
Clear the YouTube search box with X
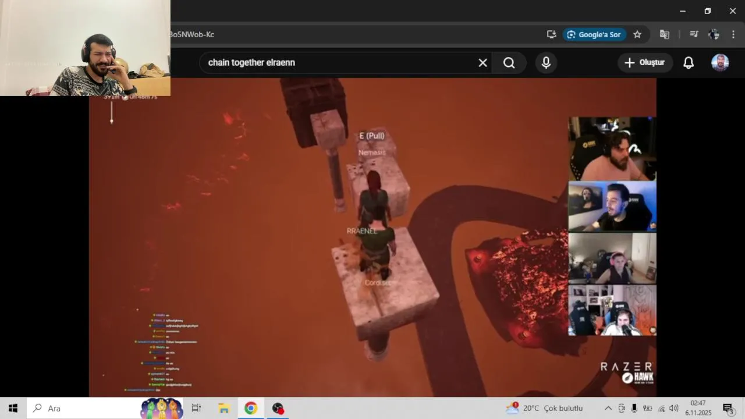483,63
